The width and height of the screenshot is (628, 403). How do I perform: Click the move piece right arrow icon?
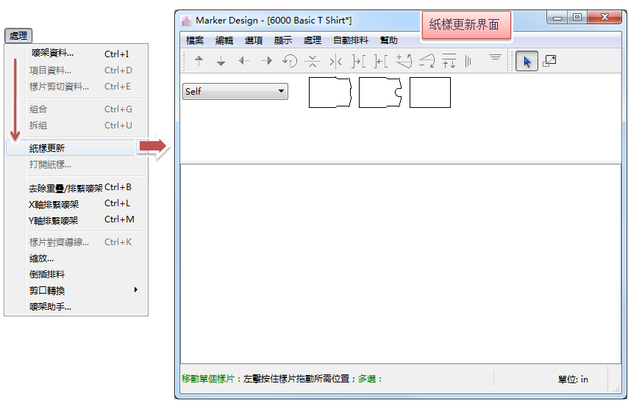click(267, 62)
